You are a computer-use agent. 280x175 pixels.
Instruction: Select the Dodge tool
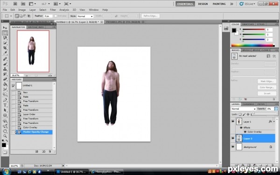tap(5, 94)
